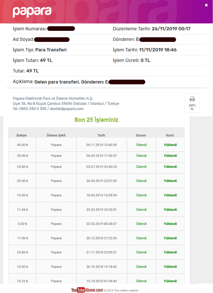Open Yüklendi proof for 39.00 payment
The height and width of the screenshot is (293, 213).
[170, 156]
